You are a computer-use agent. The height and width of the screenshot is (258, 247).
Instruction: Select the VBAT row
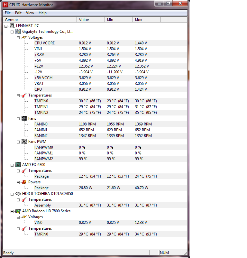pos(110,84)
